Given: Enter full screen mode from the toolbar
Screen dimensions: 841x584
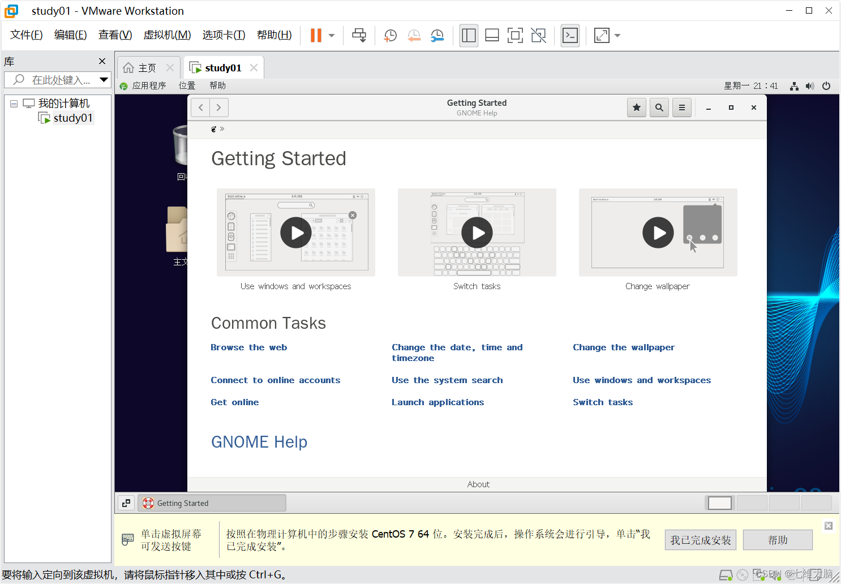Looking at the screenshot, I should coord(515,36).
